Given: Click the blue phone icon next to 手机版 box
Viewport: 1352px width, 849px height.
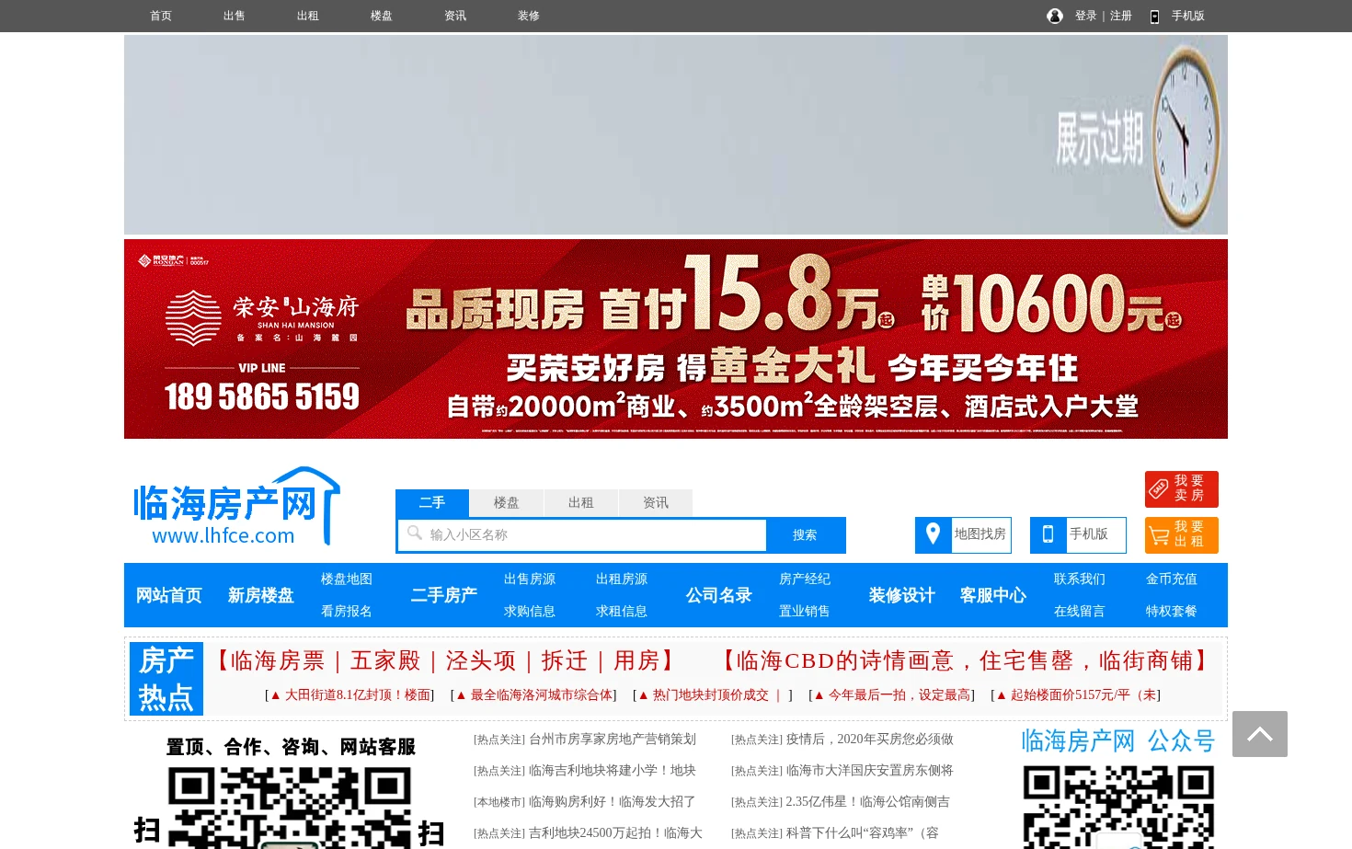Looking at the screenshot, I should click(1048, 534).
